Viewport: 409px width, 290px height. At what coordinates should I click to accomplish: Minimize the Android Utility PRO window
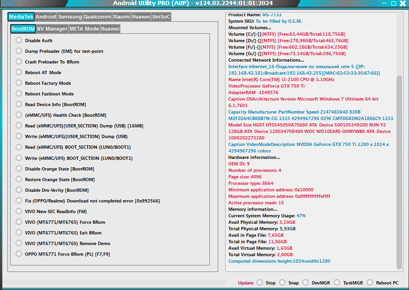click(384, 3)
